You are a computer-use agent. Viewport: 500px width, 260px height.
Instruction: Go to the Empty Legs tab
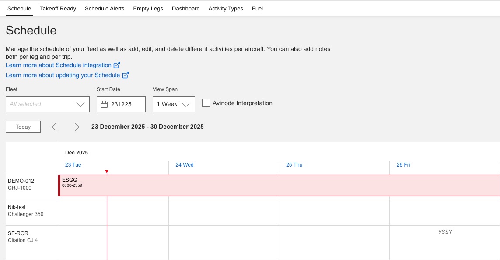148,8
